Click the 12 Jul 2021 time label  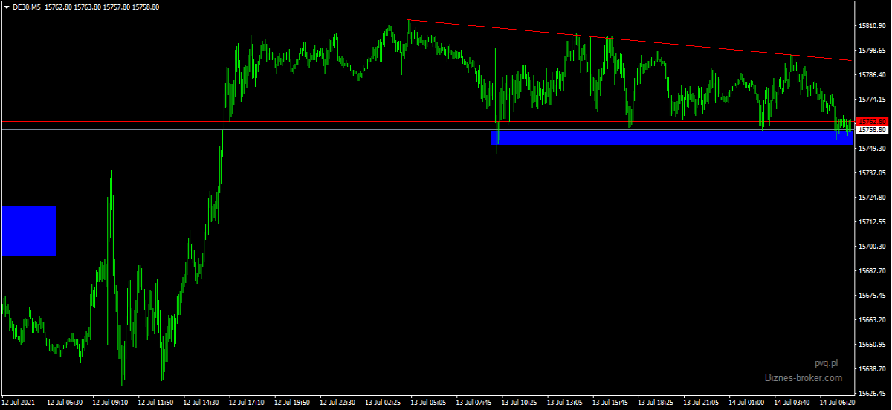(19, 403)
